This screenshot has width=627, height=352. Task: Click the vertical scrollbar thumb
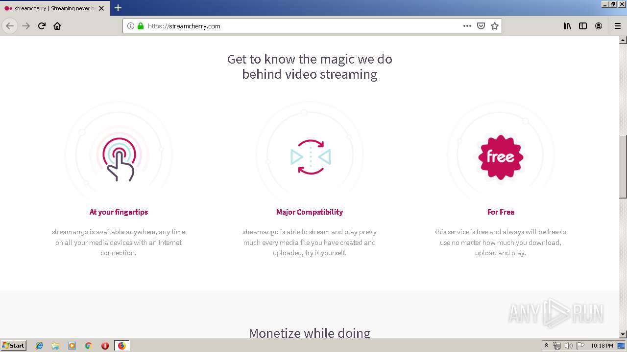coord(623,166)
